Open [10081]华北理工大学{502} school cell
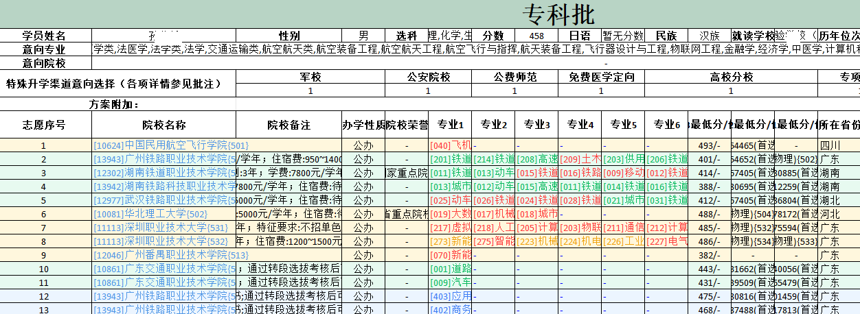 tap(164, 214)
